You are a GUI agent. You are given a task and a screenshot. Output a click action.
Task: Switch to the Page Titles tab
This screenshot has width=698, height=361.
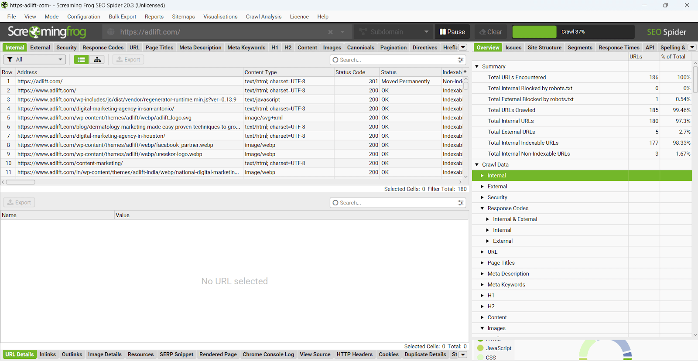click(x=159, y=48)
